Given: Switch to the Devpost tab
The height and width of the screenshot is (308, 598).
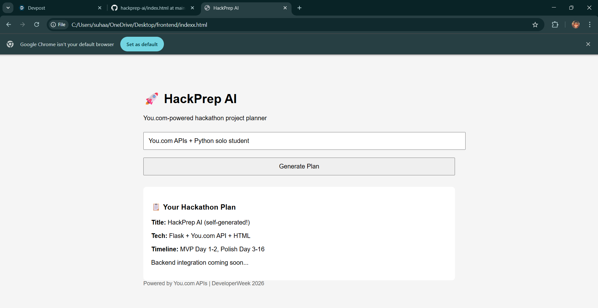Looking at the screenshot, I should (x=60, y=8).
